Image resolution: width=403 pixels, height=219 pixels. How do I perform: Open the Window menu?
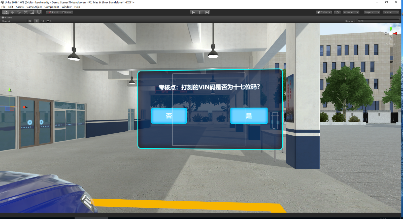click(x=66, y=7)
